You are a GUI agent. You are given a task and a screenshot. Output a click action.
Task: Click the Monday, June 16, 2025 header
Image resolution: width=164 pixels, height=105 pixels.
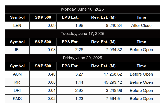pyautogui.click(x=83, y=9)
